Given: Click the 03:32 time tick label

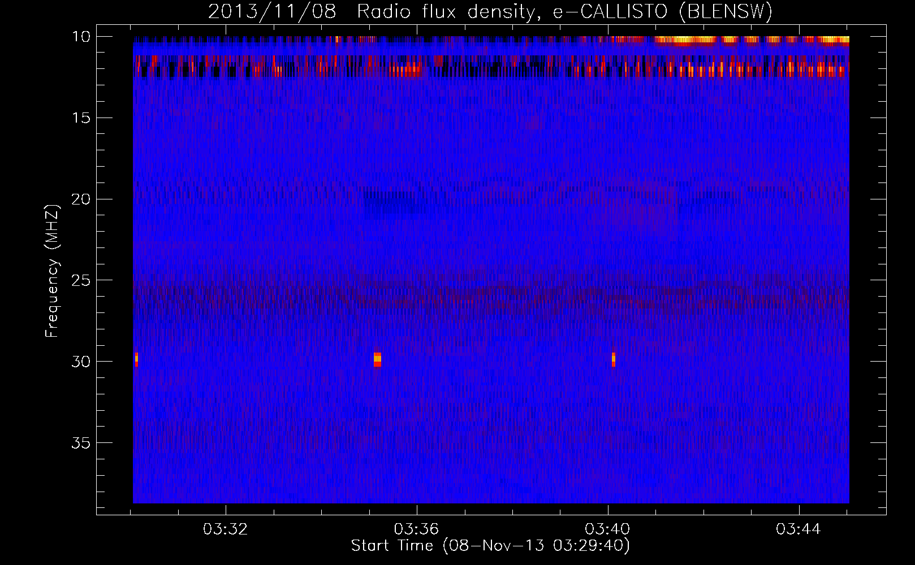Looking at the screenshot, I should 226,529.
